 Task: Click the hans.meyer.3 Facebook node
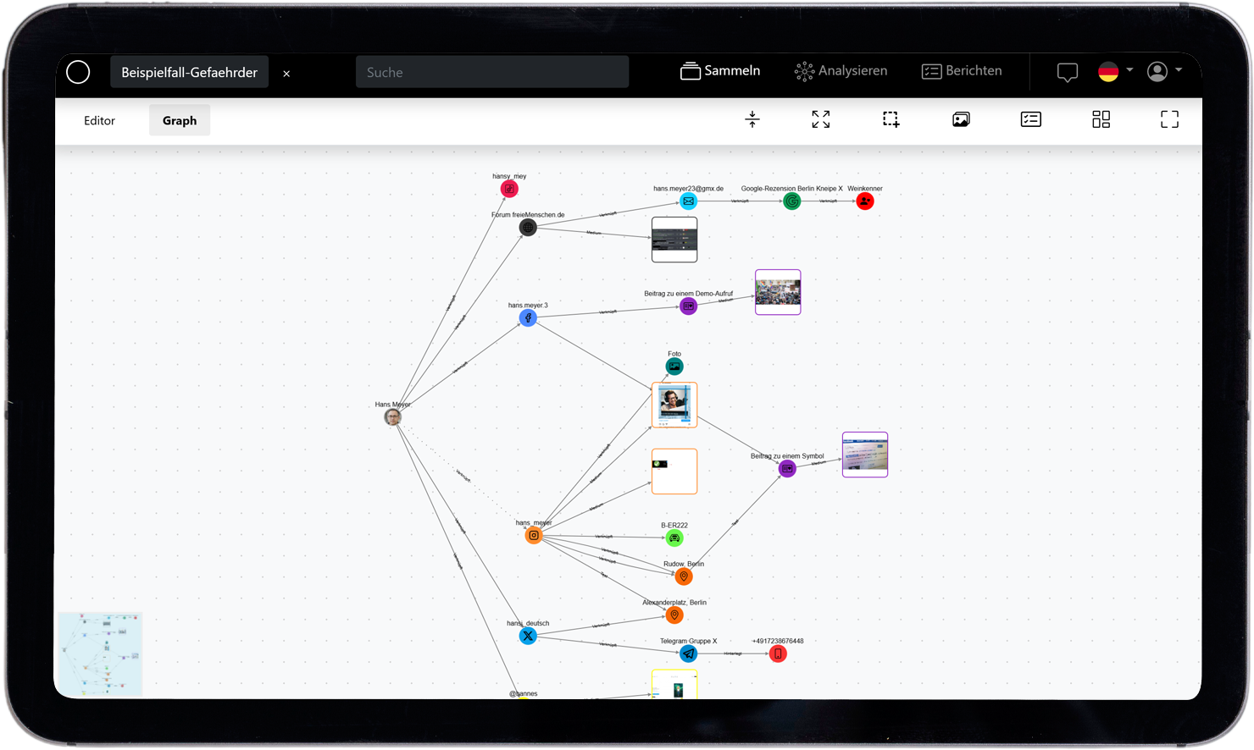pos(528,318)
